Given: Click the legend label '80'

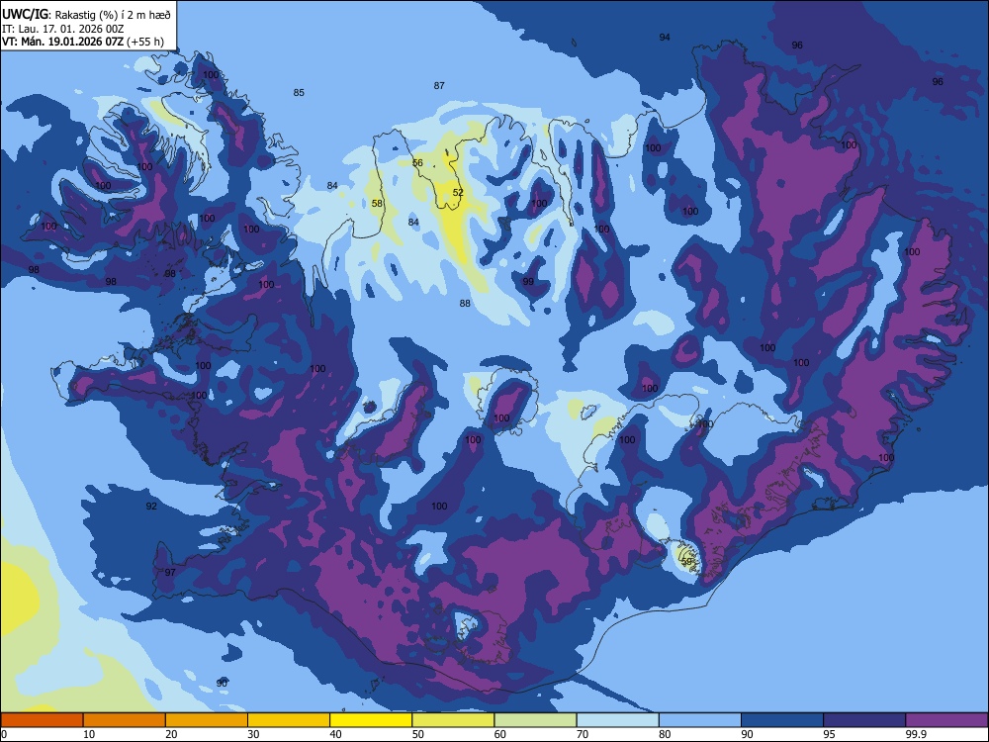Looking at the screenshot, I should coord(665,734).
